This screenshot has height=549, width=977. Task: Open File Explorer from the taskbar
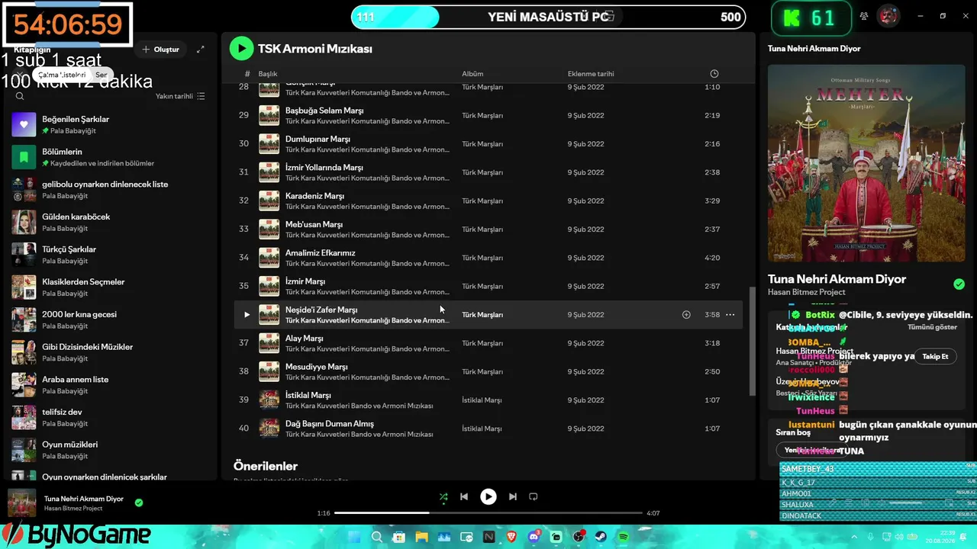[421, 538]
